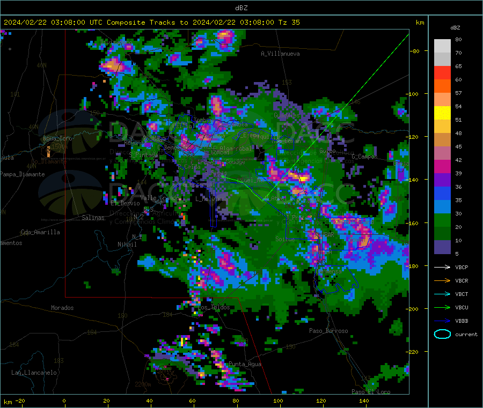
Task: Click the '-200' tick on right km axis
Action: tap(412, 309)
